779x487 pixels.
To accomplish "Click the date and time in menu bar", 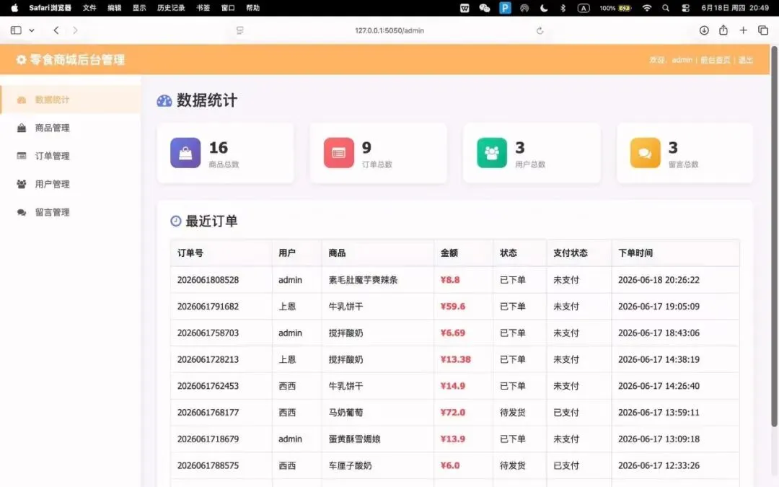I will pos(735,8).
